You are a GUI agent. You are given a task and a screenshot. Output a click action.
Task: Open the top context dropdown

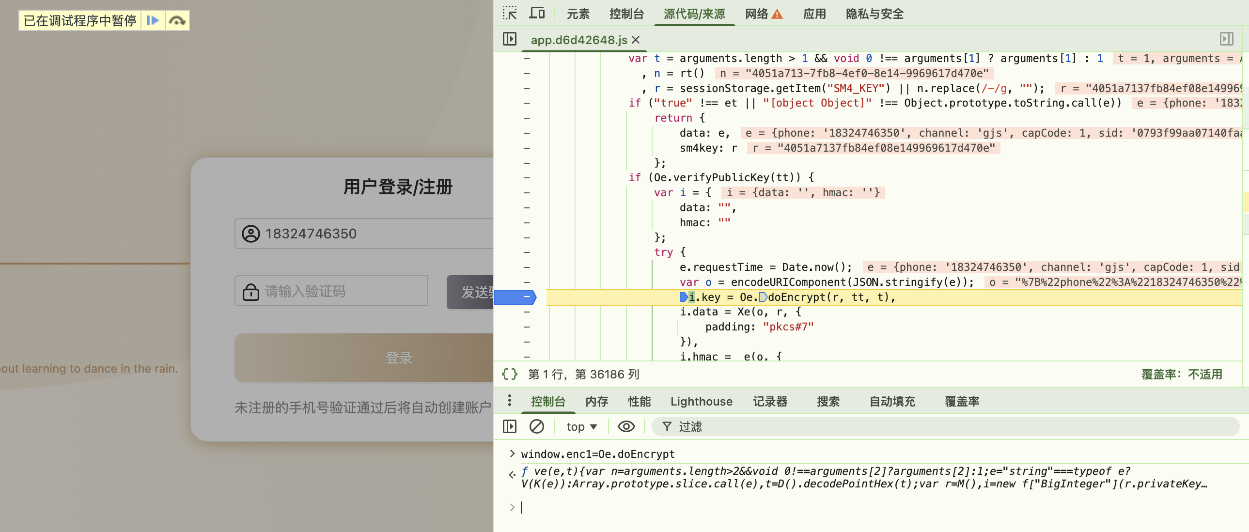[581, 426]
